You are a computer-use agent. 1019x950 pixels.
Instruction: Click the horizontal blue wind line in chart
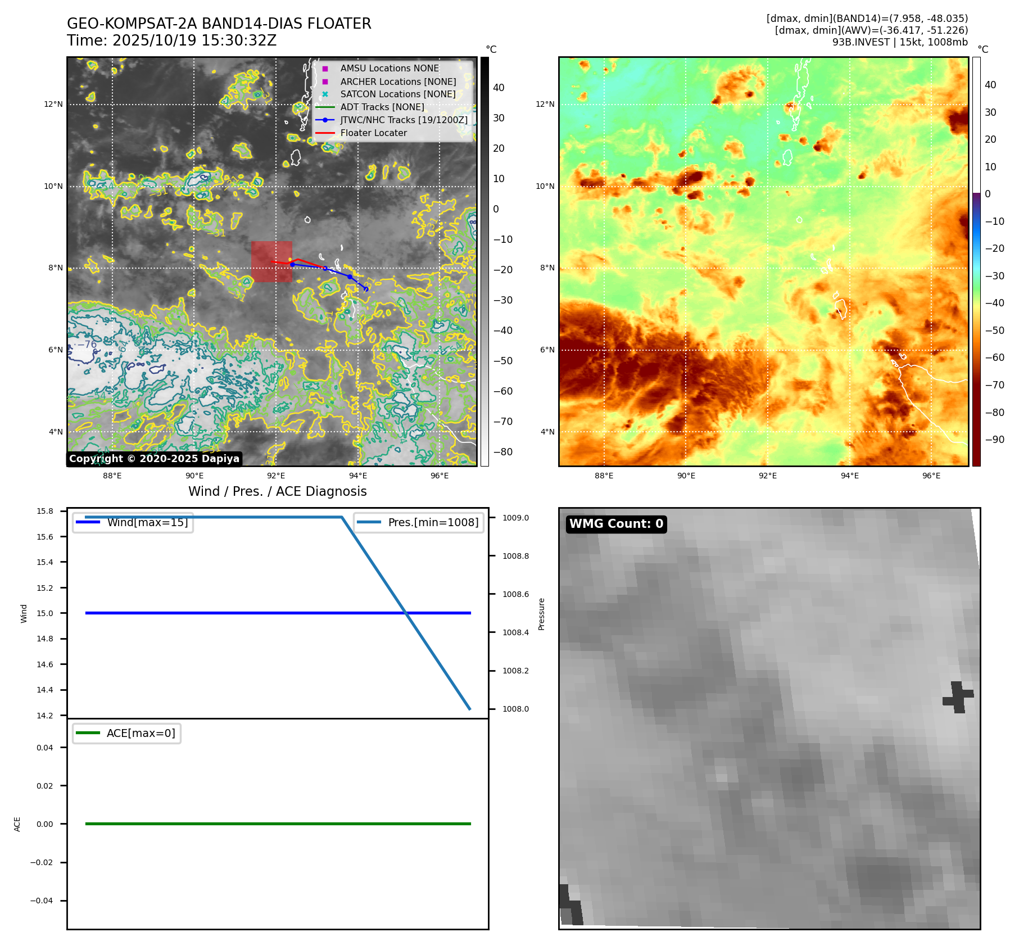click(278, 613)
